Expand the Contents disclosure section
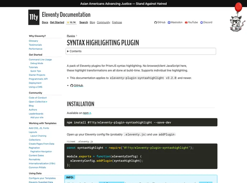Image resolution: width=247 pixels, height=183 pixels. (141, 51)
